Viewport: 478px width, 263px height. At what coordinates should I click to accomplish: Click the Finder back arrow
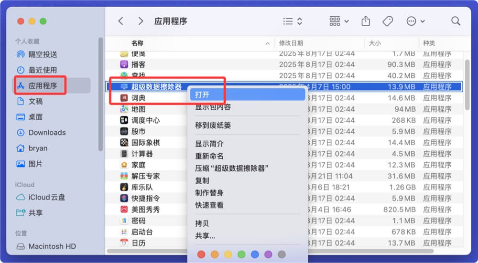[121, 21]
